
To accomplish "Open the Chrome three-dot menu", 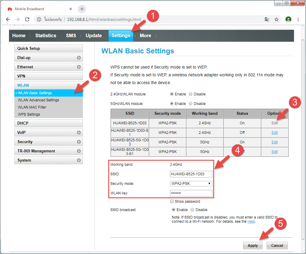I will pyautogui.click(x=298, y=19).
